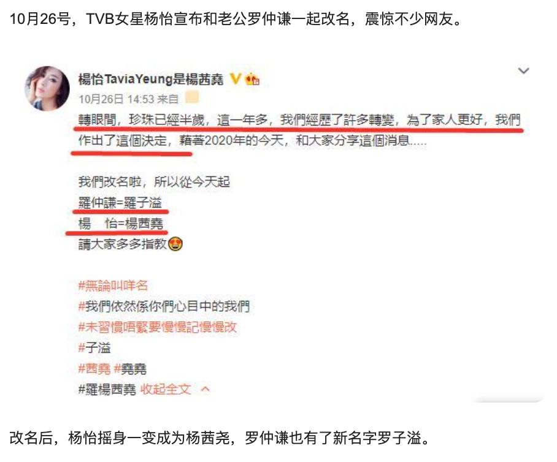Open hashtag #未習慣唔緊要慢慢記慢慢改
The width and height of the screenshot is (557, 462).
coord(158,327)
